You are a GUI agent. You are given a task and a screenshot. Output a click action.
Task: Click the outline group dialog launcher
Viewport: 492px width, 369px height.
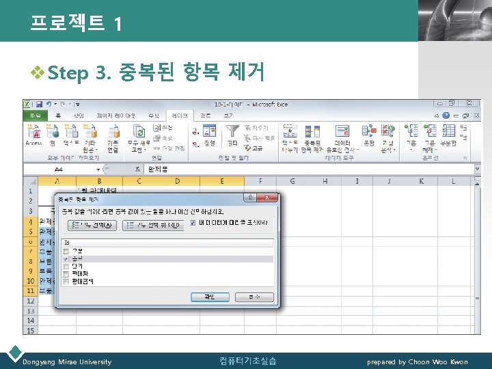click(465, 158)
